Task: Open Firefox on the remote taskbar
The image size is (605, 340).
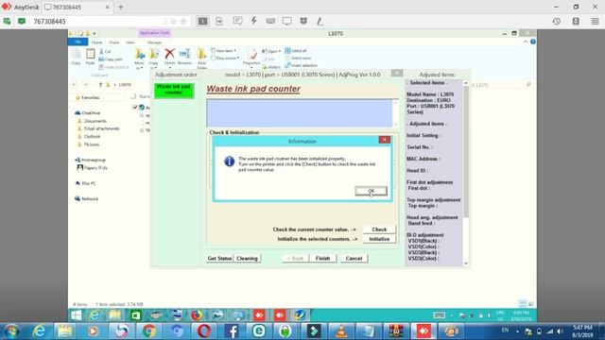Action: 197,314
